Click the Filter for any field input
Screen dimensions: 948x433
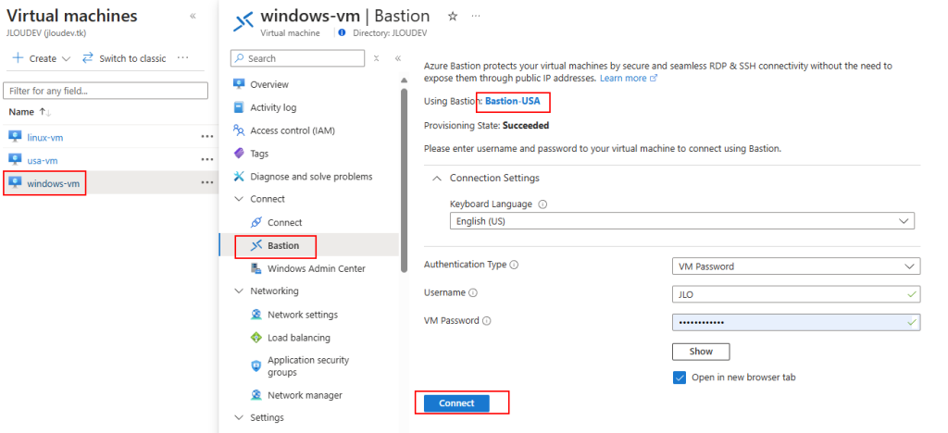click(x=106, y=91)
